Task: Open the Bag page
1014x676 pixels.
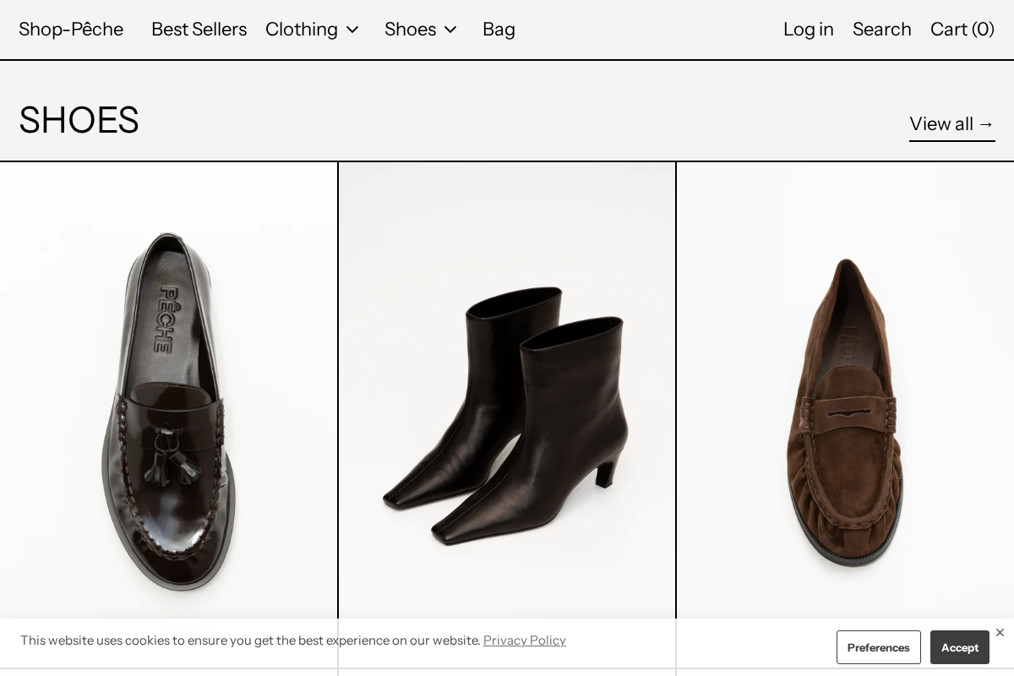Action: click(499, 29)
